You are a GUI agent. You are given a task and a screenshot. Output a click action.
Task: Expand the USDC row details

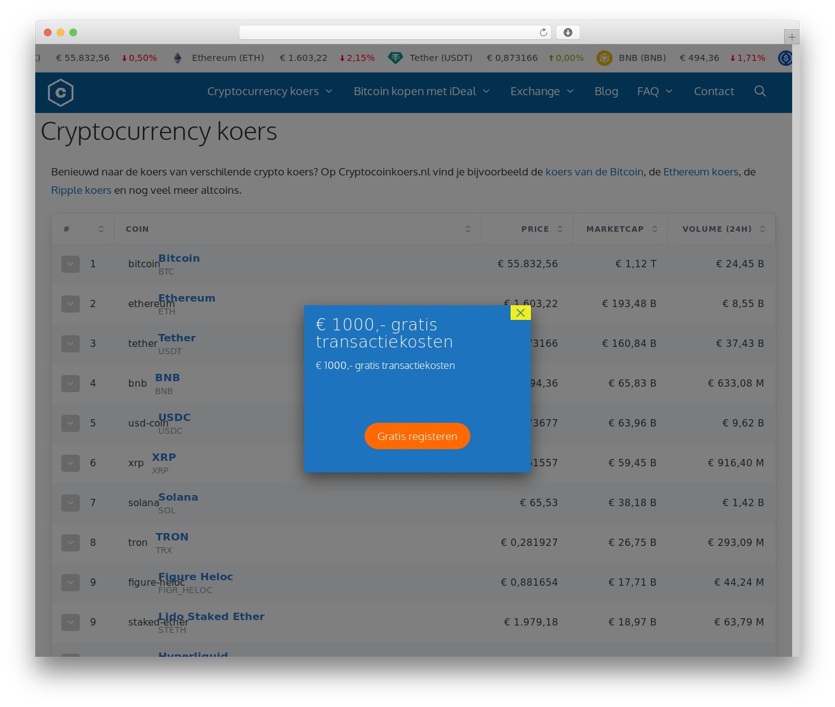pyautogui.click(x=70, y=423)
